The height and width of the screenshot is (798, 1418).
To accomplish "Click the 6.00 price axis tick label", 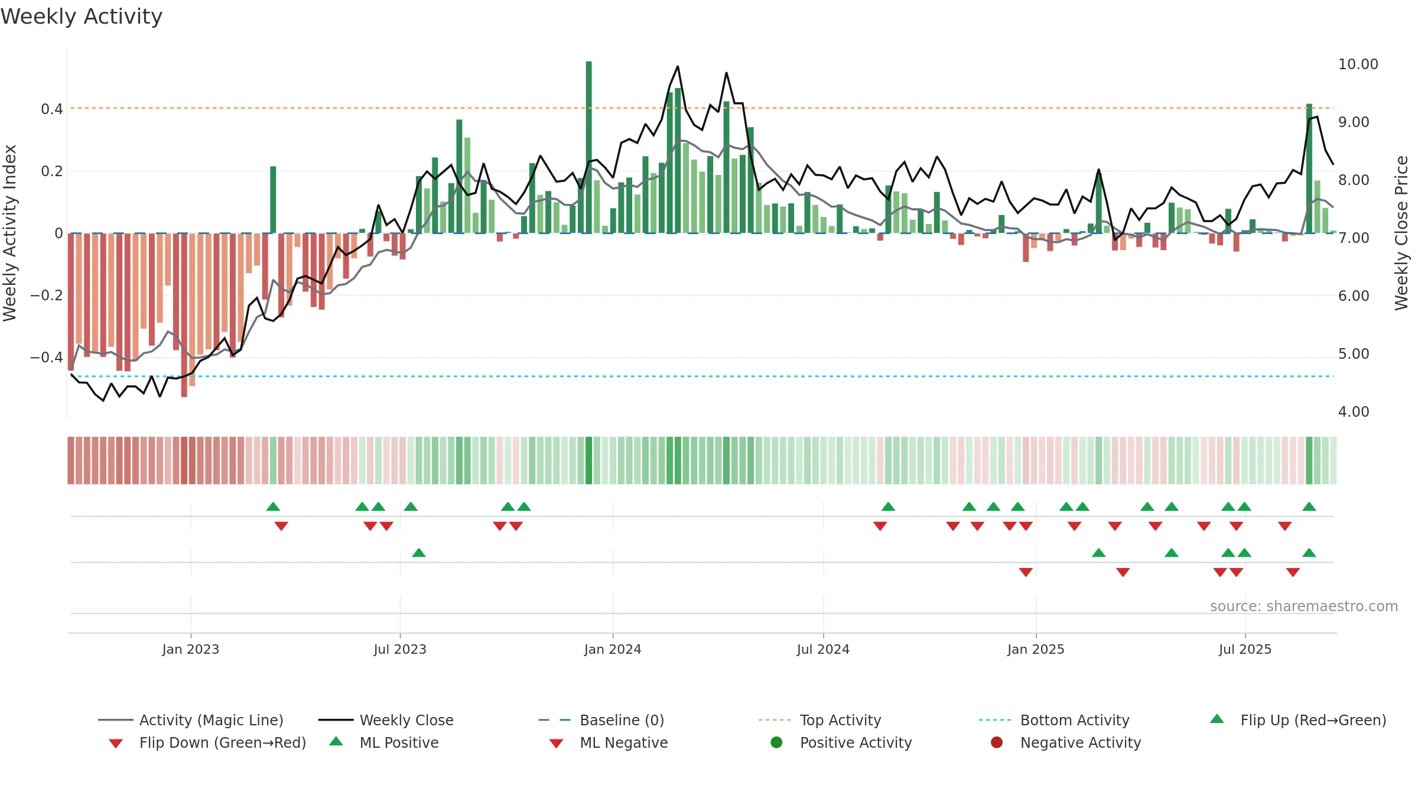I will tap(1354, 296).
